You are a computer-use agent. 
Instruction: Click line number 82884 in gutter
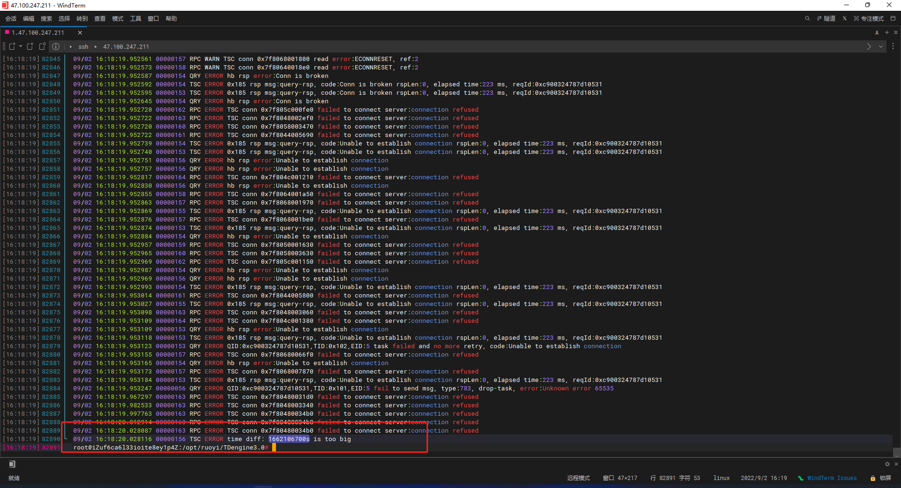(51, 389)
